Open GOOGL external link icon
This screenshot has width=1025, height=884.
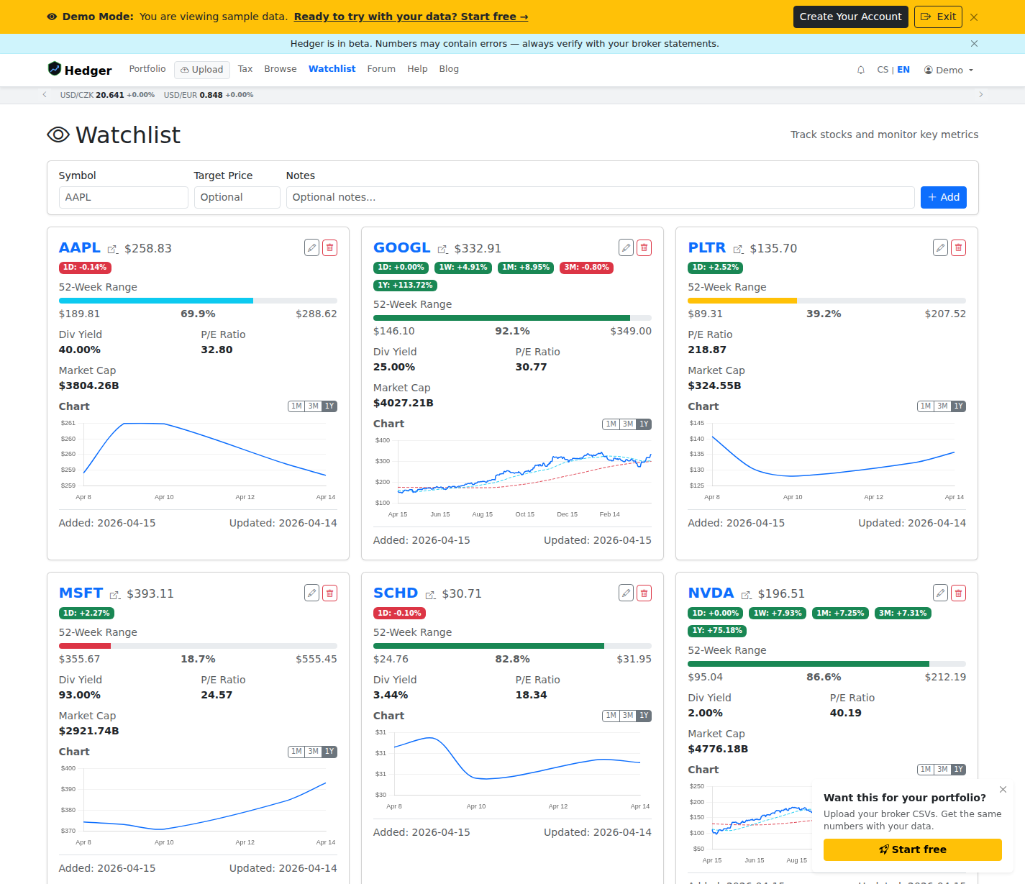pos(442,250)
